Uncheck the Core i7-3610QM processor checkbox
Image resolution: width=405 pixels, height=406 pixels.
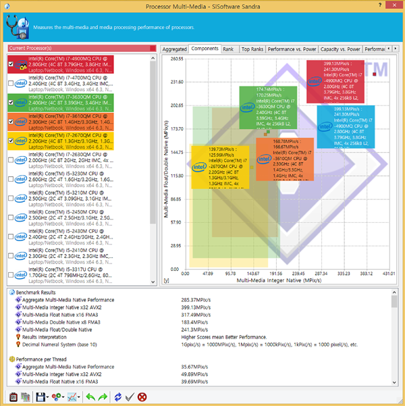11,122
